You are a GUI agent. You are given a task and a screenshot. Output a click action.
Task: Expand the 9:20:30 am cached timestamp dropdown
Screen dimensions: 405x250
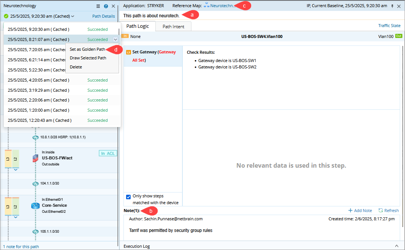pos(72,16)
